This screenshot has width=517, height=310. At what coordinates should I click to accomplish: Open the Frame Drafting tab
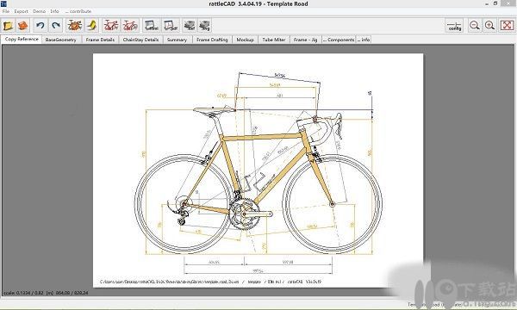click(x=212, y=40)
